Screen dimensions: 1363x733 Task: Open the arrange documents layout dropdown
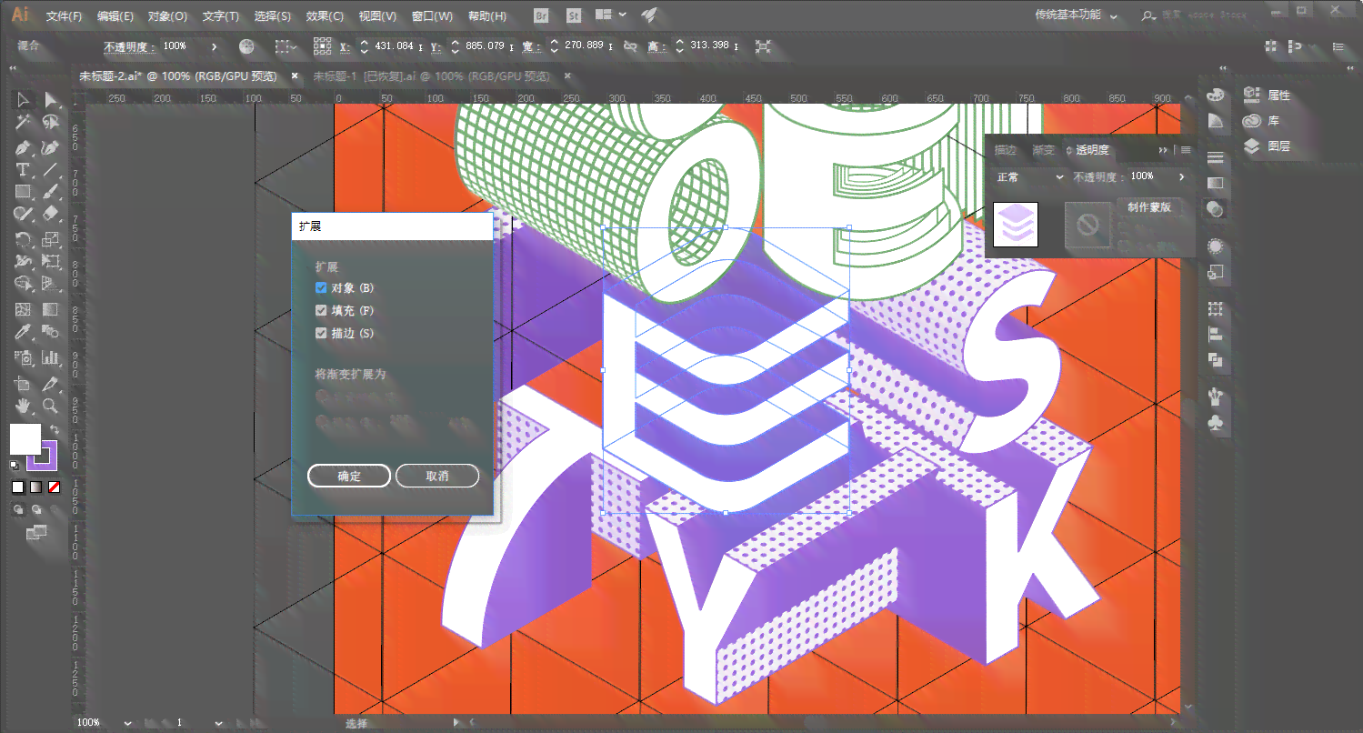click(x=611, y=15)
